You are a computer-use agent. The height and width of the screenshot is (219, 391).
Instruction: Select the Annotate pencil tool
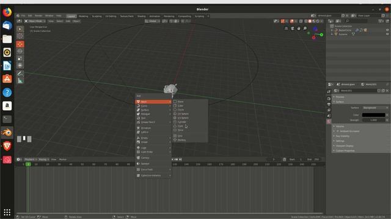pos(20,74)
